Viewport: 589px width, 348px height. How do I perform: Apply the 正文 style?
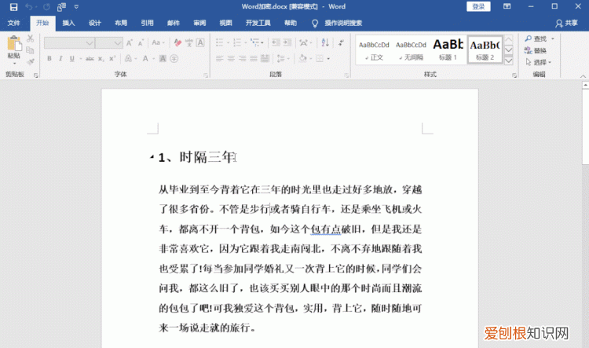point(374,49)
